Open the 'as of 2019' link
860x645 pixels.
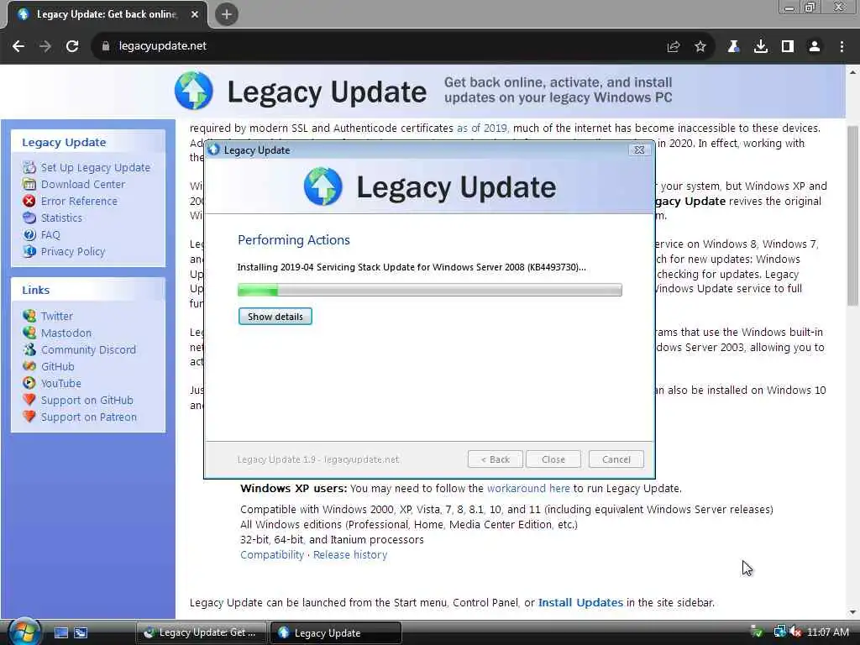coord(483,128)
